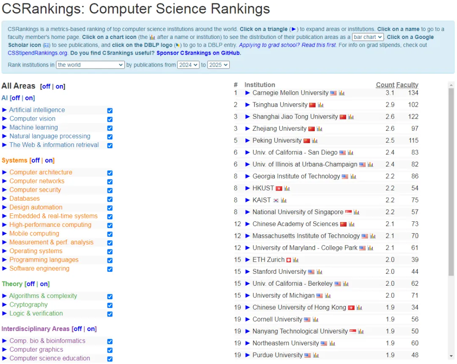457x364 pixels.
Task: Open National University of Singapore chart icon
Action: point(356,213)
